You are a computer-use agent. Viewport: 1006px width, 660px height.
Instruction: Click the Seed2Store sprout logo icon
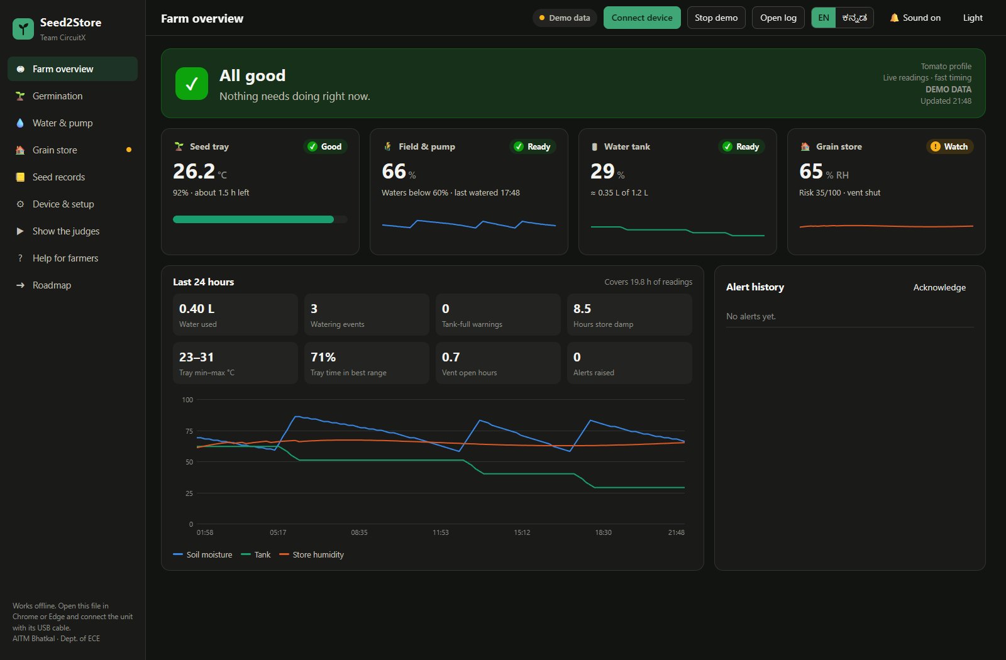click(x=23, y=29)
